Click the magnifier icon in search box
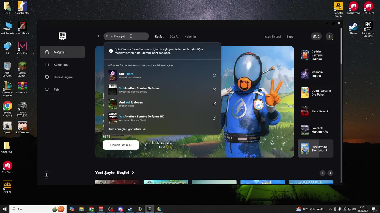 click(x=107, y=36)
